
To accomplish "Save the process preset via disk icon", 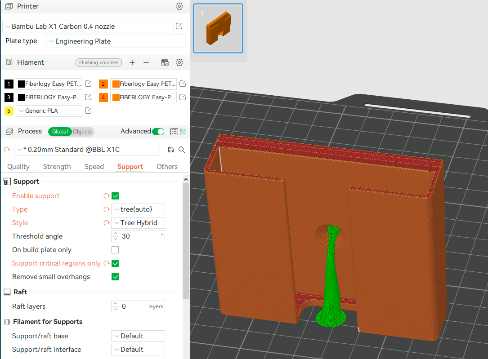I will 170,150.
